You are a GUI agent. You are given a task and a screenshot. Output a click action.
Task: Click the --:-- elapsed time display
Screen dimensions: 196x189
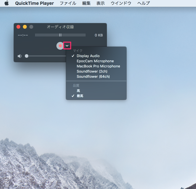tap(23, 35)
